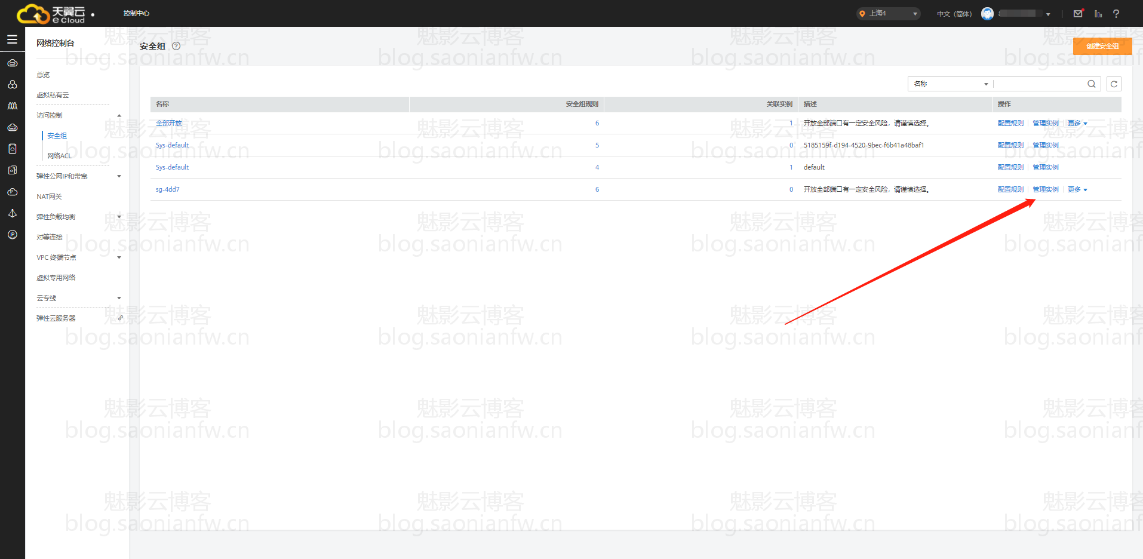Click the user avatar icon
Screen dimensions: 1143x559
[x=987, y=13]
